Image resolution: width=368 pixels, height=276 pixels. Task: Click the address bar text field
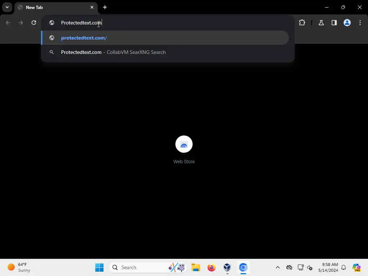168,23
